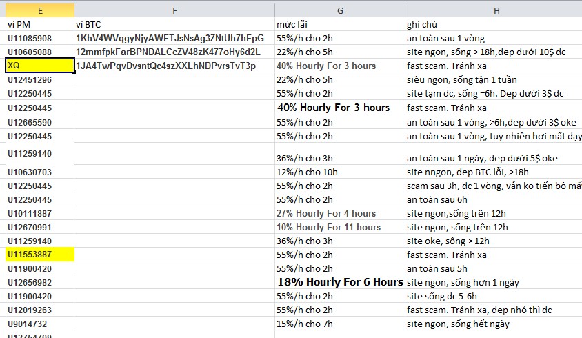This screenshot has width=582, height=338.
Task: Select column H header
Action: (x=493, y=10)
